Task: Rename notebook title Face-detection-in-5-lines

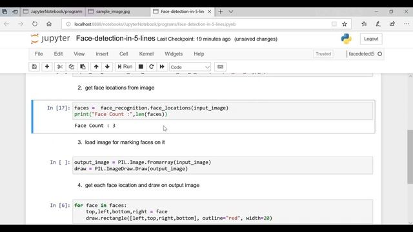Action: click(x=116, y=39)
